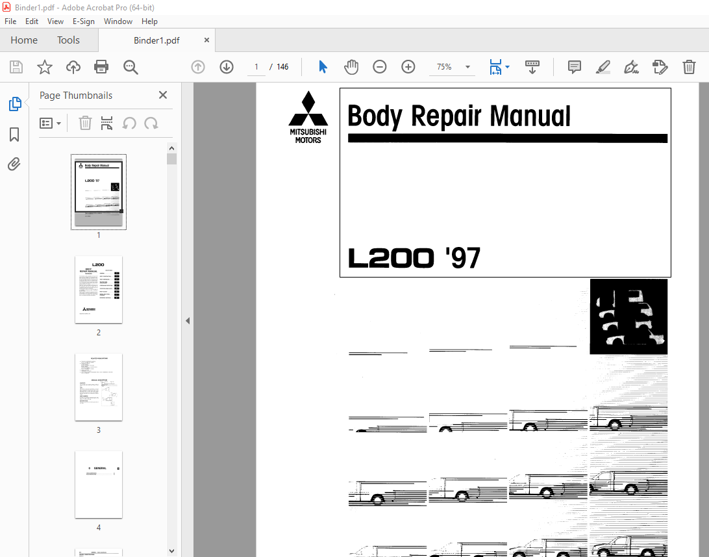709x557 pixels.
Task: Click the "Body Repair Manual" title text
Action: point(459,116)
